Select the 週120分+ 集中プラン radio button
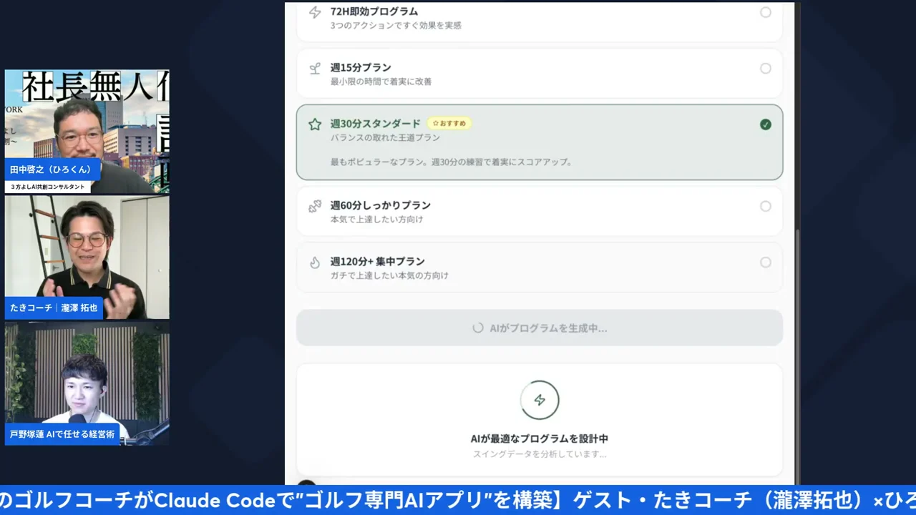916x515 pixels. (766, 263)
